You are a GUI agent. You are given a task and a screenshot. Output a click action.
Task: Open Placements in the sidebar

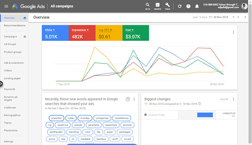pos(11,131)
